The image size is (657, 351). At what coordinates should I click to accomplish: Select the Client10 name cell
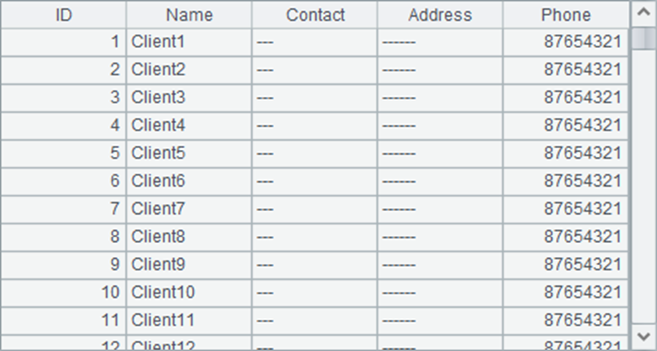189,292
